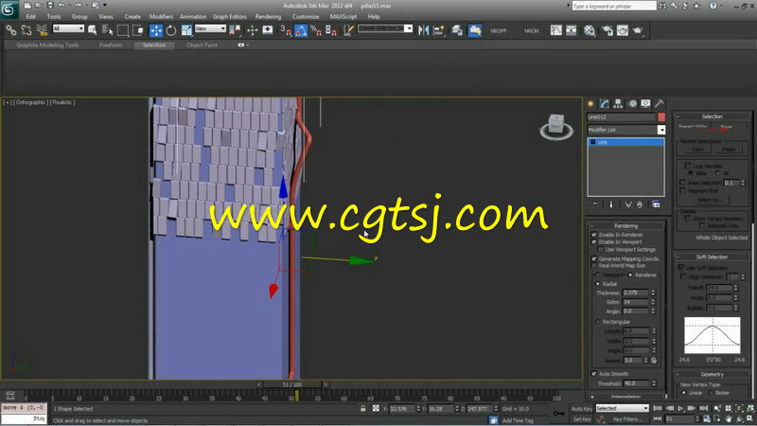Open the Edit menu
Image resolution: width=757 pixels, height=426 pixels.
31,16
